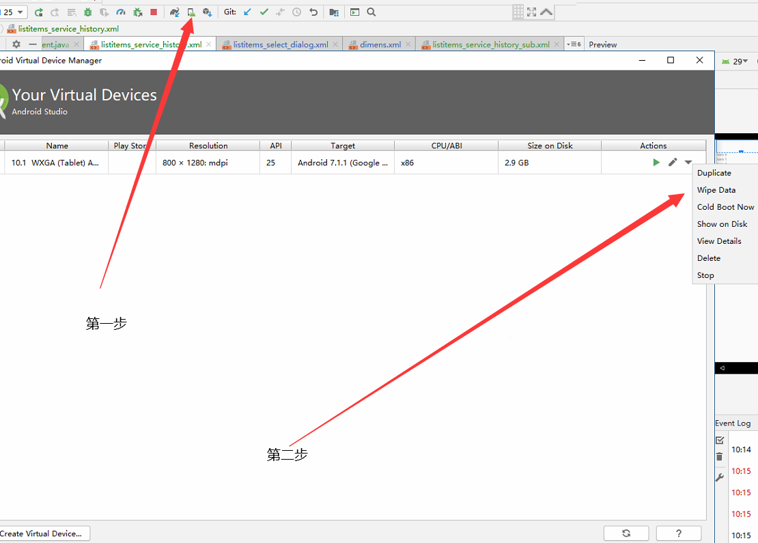Show hidden editor tabs list dropdown
This screenshot has width=758, height=543.
[x=574, y=44]
